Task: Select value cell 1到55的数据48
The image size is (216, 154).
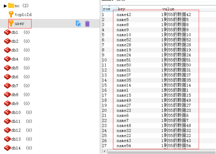Action: point(176,126)
